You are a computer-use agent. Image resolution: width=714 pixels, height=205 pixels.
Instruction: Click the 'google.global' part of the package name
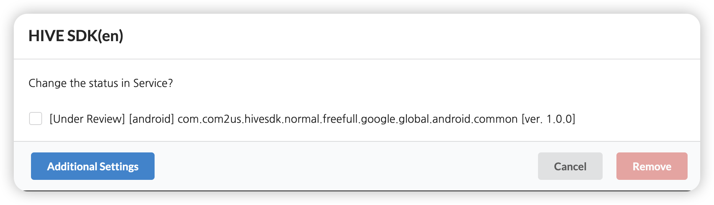(x=396, y=119)
